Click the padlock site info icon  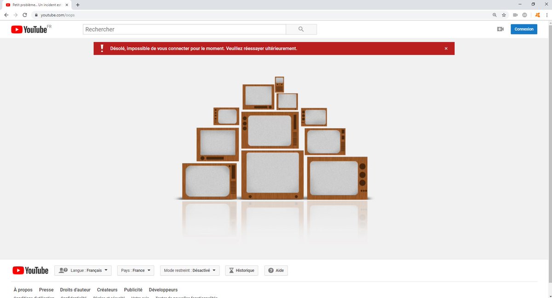(x=36, y=15)
